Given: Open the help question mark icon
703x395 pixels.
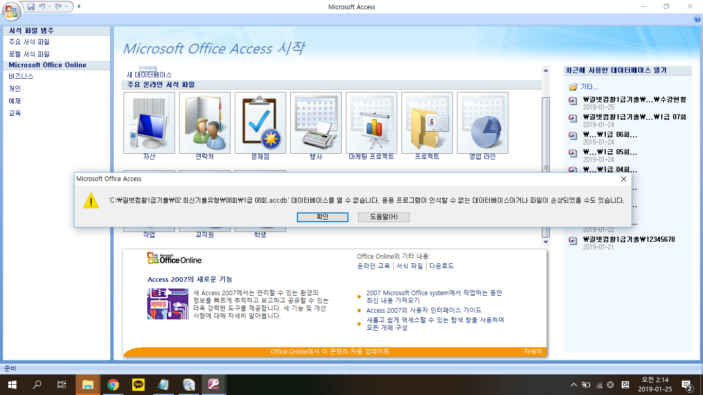Looking at the screenshot, I should 697,19.
